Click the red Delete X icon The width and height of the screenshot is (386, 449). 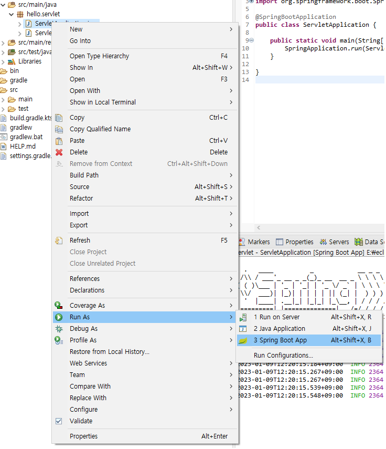59,152
